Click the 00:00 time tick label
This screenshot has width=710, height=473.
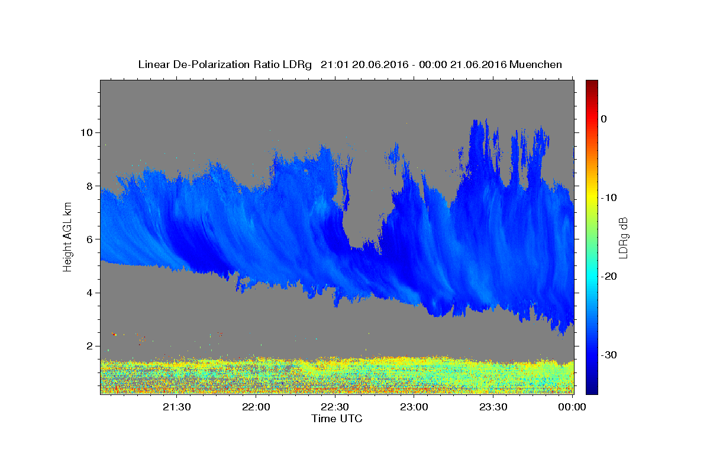click(x=572, y=407)
